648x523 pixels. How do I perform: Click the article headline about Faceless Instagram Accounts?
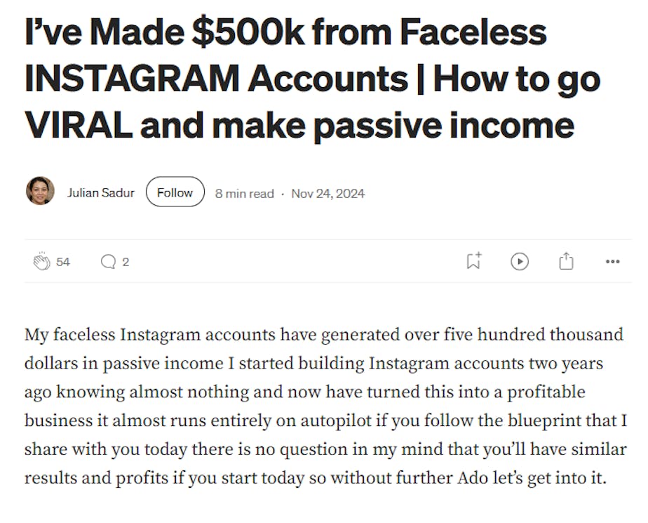[312, 79]
